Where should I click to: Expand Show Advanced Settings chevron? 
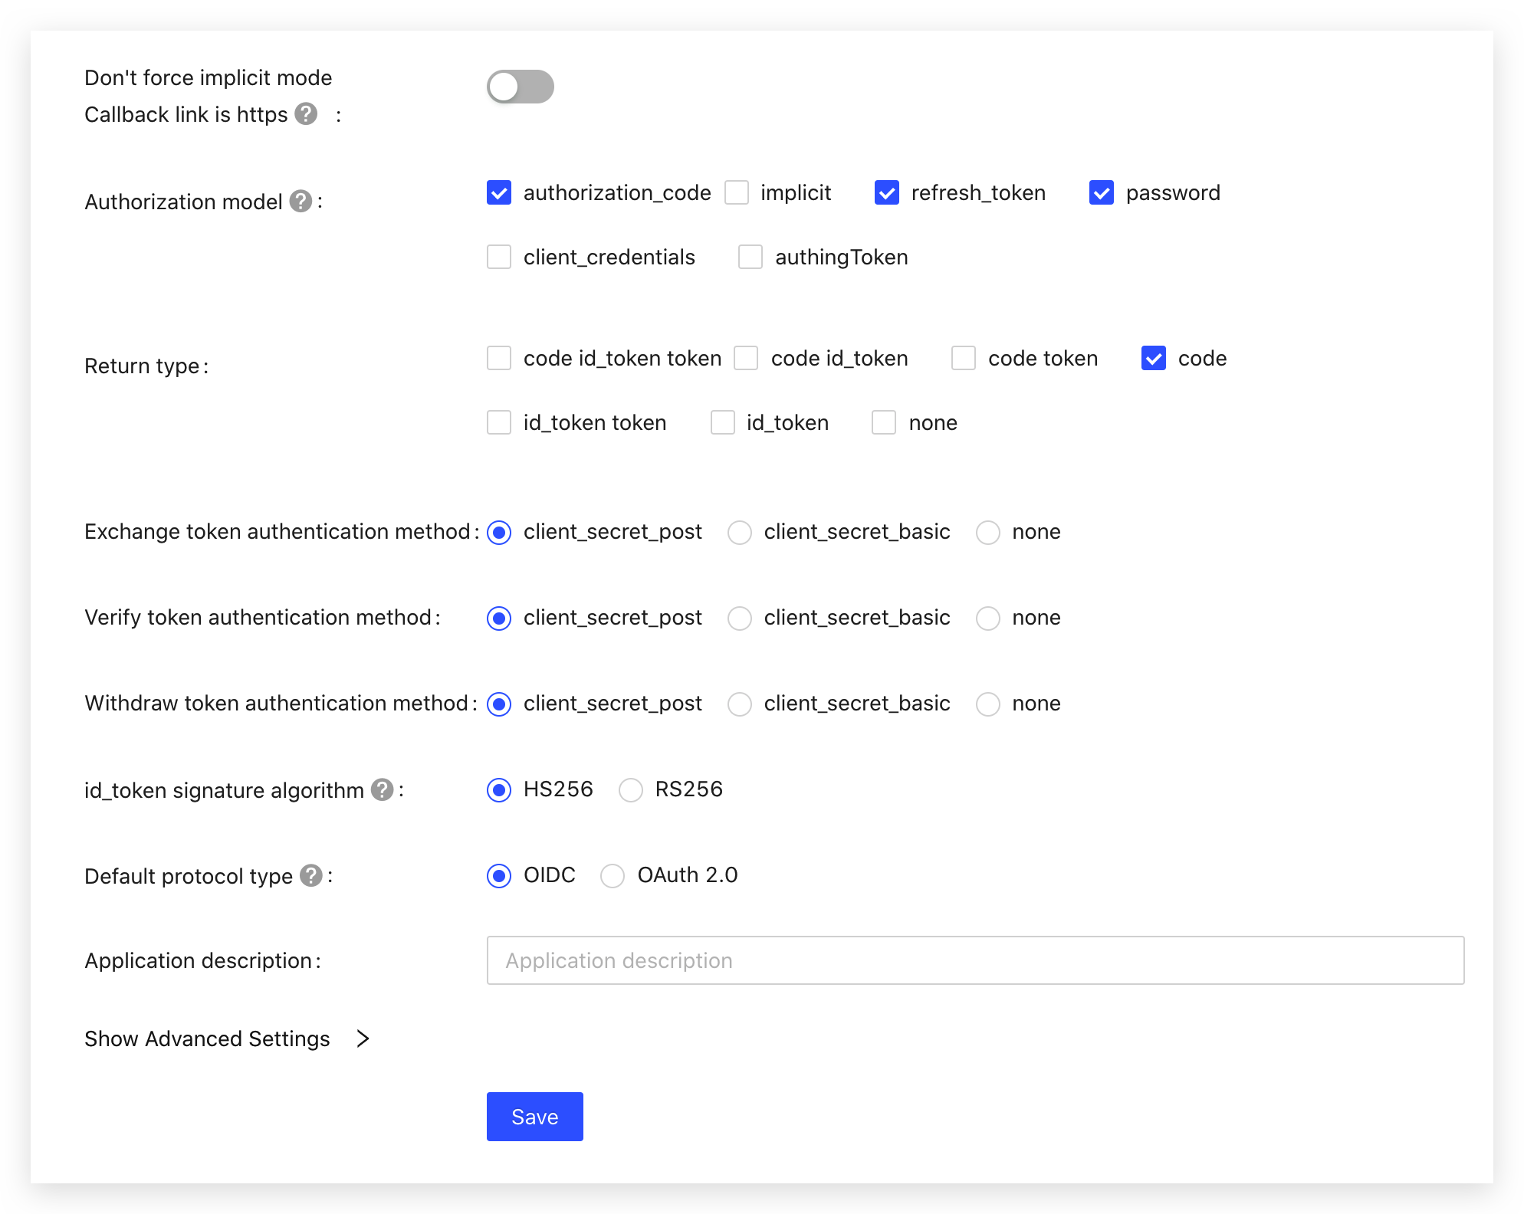(x=363, y=1038)
